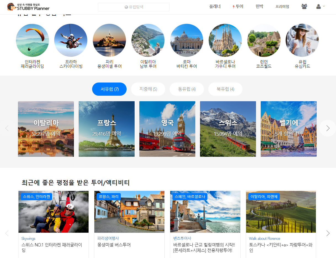This screenshot has width=336, height=258.
Task: Show next countries with right arrow
Action: 328,128
